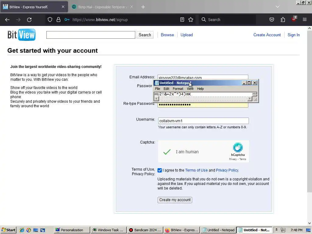
Task: Open the Pocket save icon
Action: click(x=271, y=19)
